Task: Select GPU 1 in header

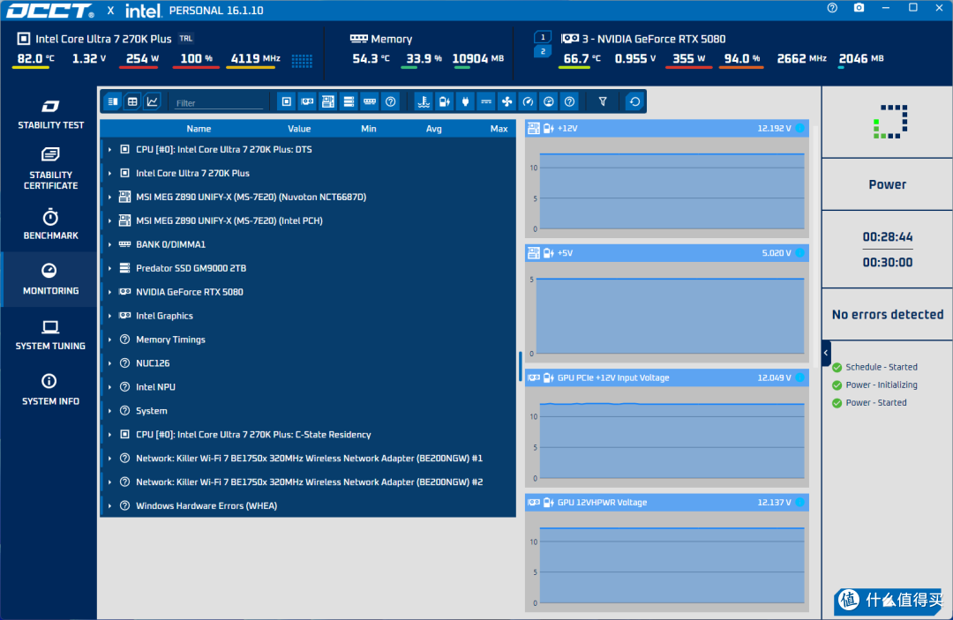Action: pos(542,37)
